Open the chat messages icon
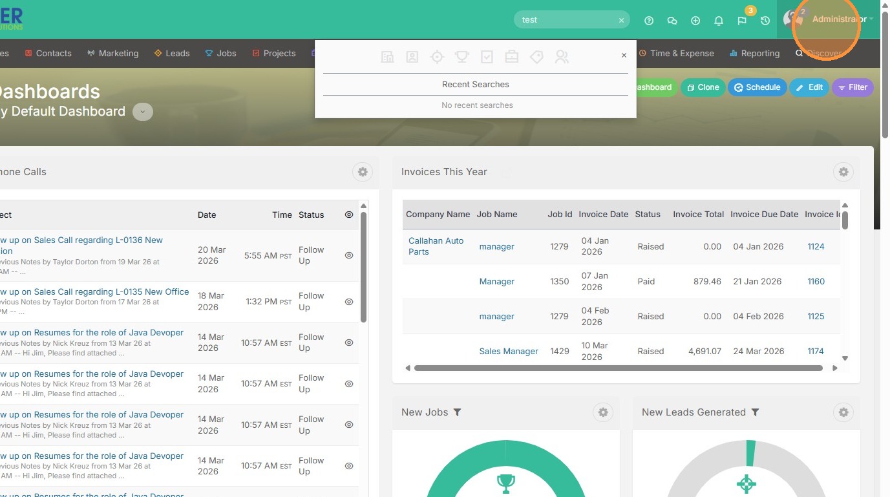The width and height of the screenshot is (890, 497). [672, 21]
